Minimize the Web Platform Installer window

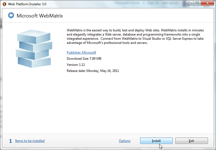(x=190, y=3)
